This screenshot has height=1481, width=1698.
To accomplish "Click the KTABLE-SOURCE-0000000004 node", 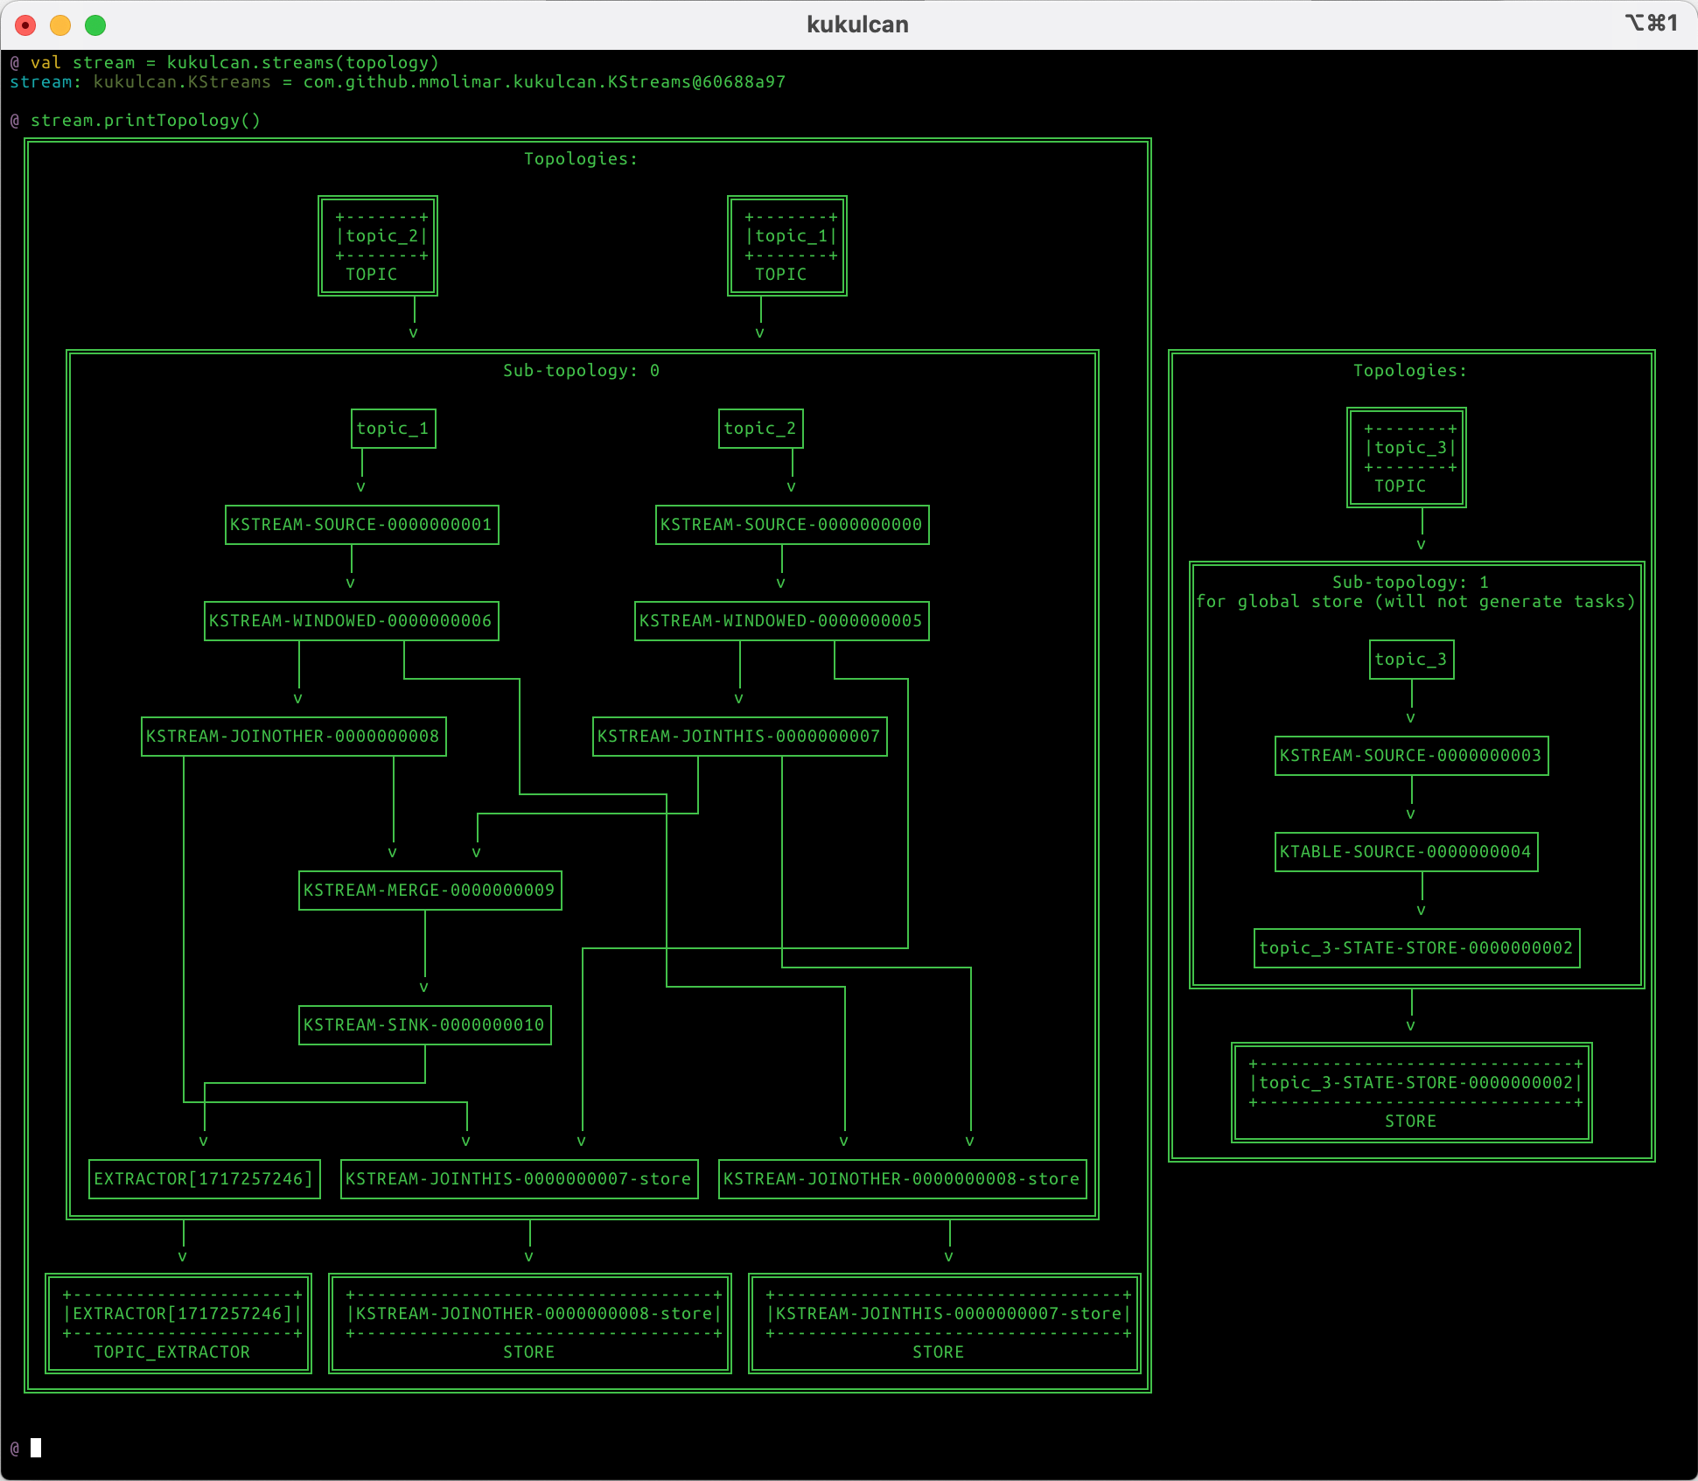I will [1406, 852].
